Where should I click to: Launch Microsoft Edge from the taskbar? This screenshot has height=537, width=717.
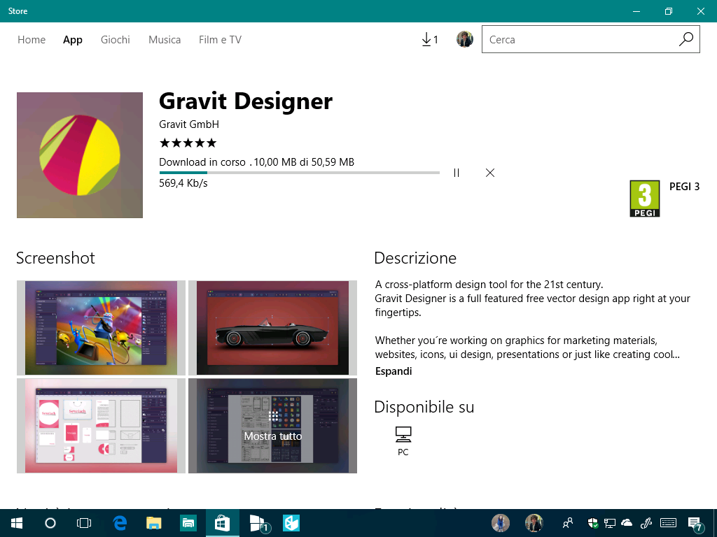pyautogui.click(x=120, y=523)
